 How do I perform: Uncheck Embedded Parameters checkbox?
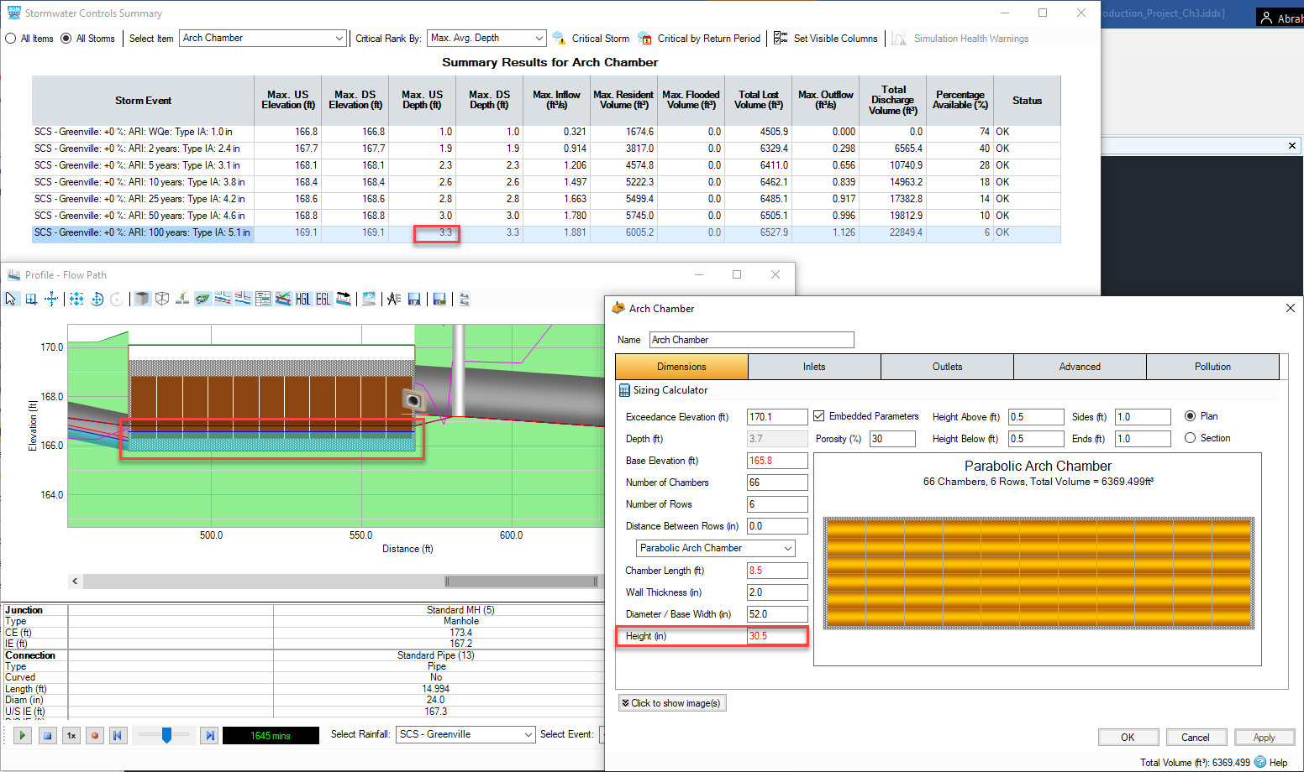click(819, 416)
